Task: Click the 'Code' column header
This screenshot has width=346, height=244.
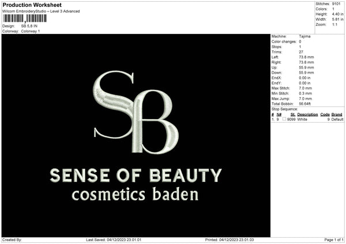Action: [x=325, y=115]
